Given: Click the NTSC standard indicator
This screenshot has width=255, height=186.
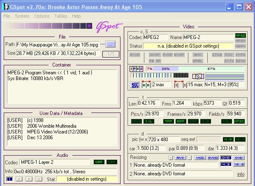Looking at the screenshot, I should pos(239,121).
